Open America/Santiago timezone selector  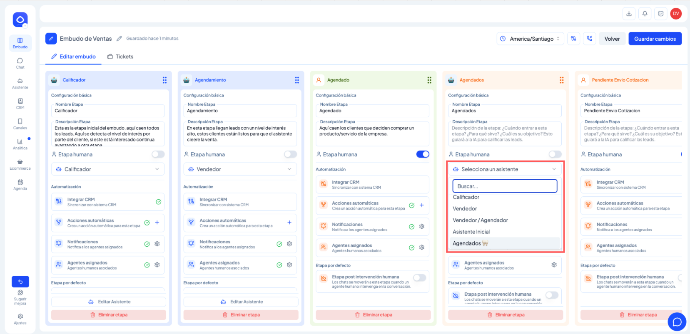click(x=531, y=39)
